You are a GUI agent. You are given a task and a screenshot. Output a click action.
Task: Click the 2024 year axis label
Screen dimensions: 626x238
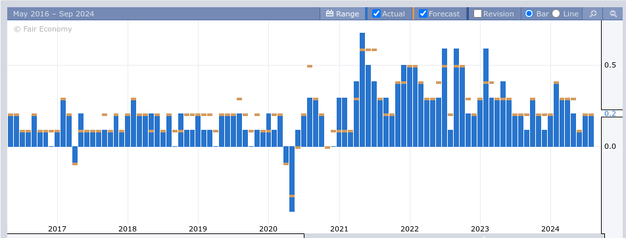(550, 229)
